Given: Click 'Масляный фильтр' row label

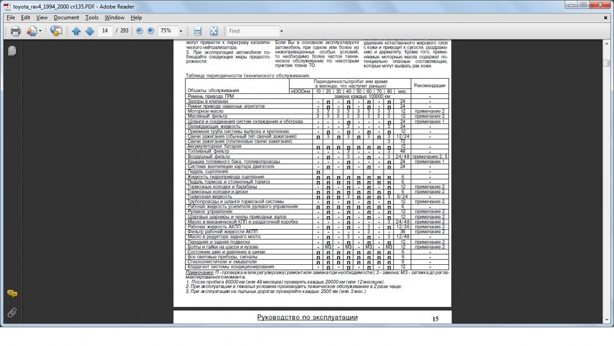Looking at the screenshot, I should click(207, 116).
